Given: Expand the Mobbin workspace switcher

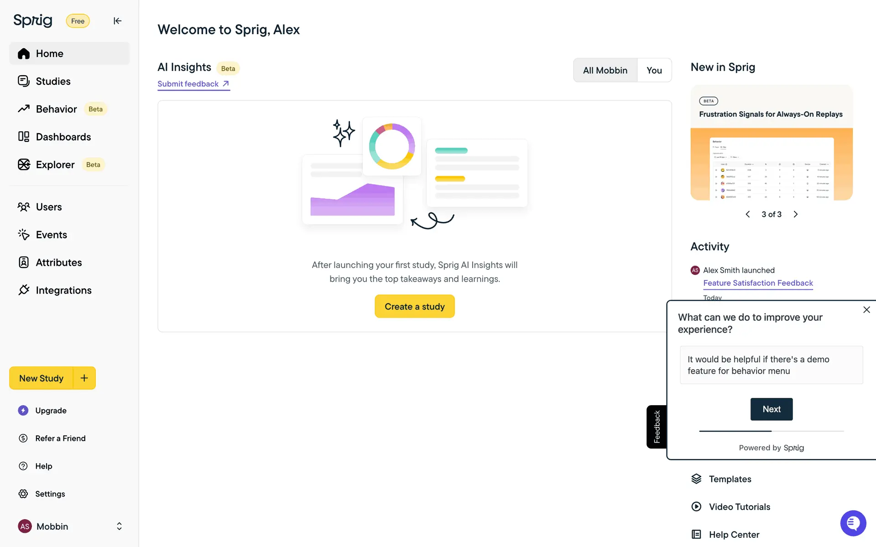Looking at the screenshot, I should [119, 526].
